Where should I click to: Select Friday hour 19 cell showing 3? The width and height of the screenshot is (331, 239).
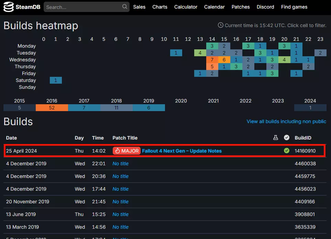coord(272,73)
